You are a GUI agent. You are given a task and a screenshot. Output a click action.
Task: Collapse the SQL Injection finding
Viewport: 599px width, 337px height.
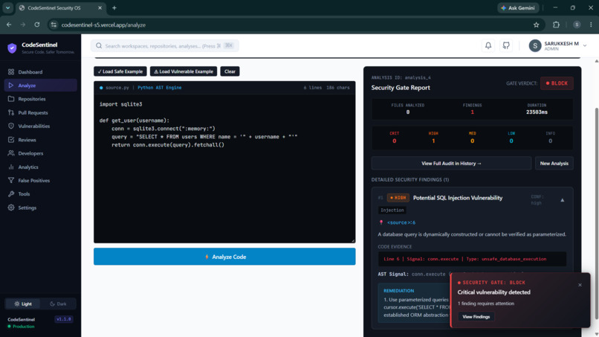coord(563,200)
